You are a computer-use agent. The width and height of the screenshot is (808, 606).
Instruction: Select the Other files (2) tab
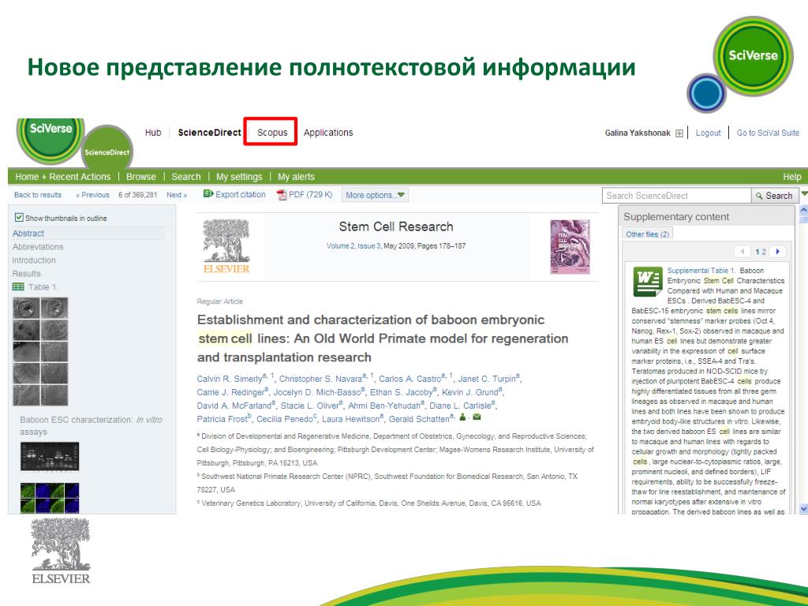647,234
